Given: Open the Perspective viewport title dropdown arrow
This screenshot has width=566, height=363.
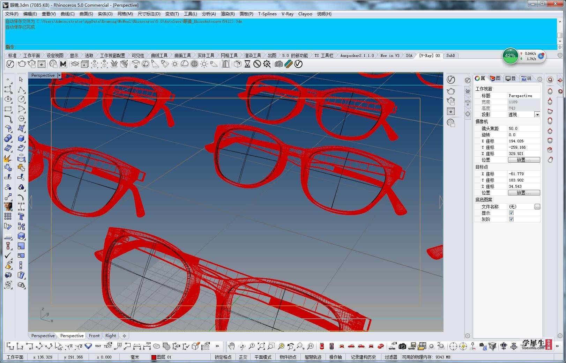Looking at the screenshot, I should point(59,75).
